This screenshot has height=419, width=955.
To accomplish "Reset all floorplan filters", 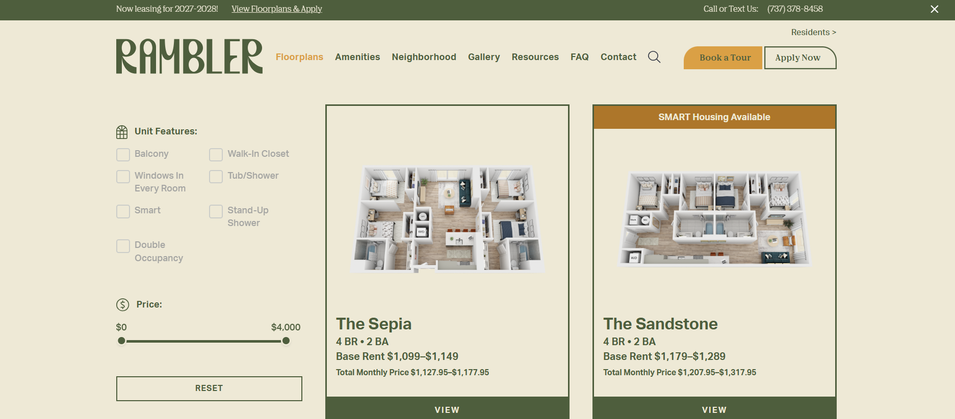I will (x=209, y=388).
